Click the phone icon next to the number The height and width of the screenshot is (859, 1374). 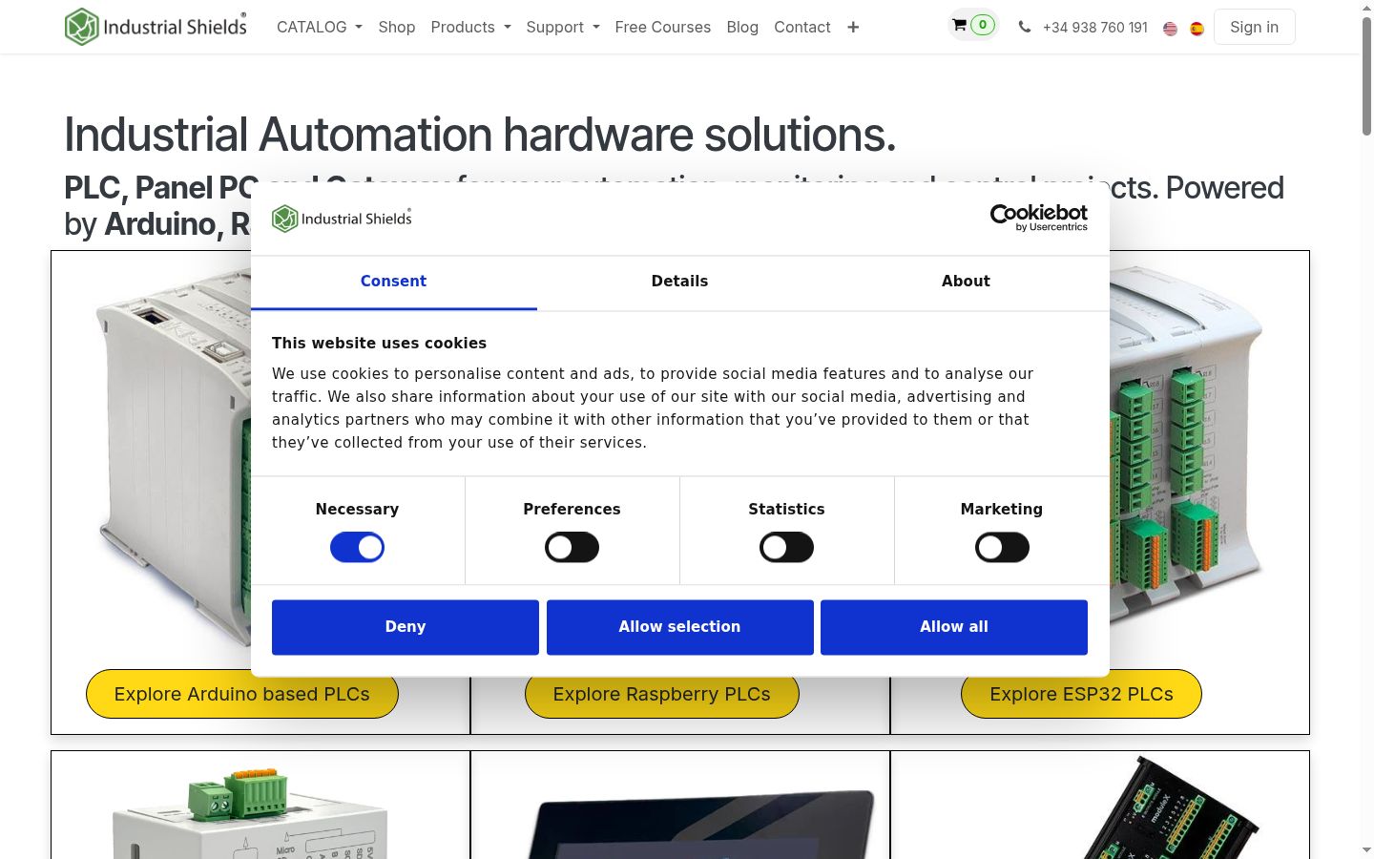[x=1025, y=28]
